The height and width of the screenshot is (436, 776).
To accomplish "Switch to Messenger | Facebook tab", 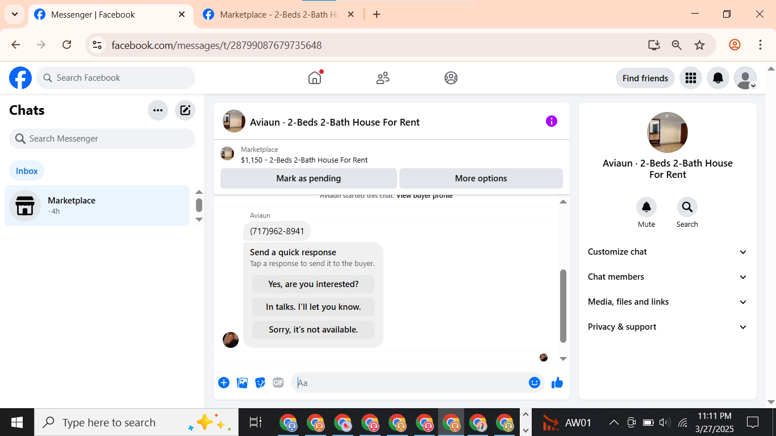I will (110, 15).
